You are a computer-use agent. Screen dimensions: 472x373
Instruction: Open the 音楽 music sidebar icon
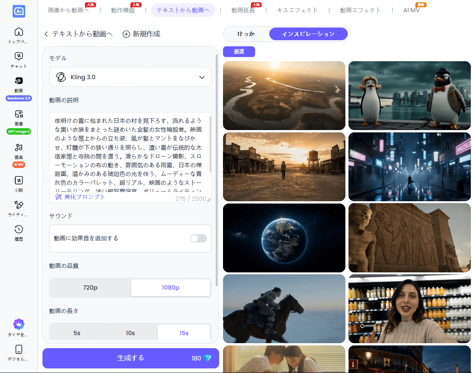coord(19,147)
